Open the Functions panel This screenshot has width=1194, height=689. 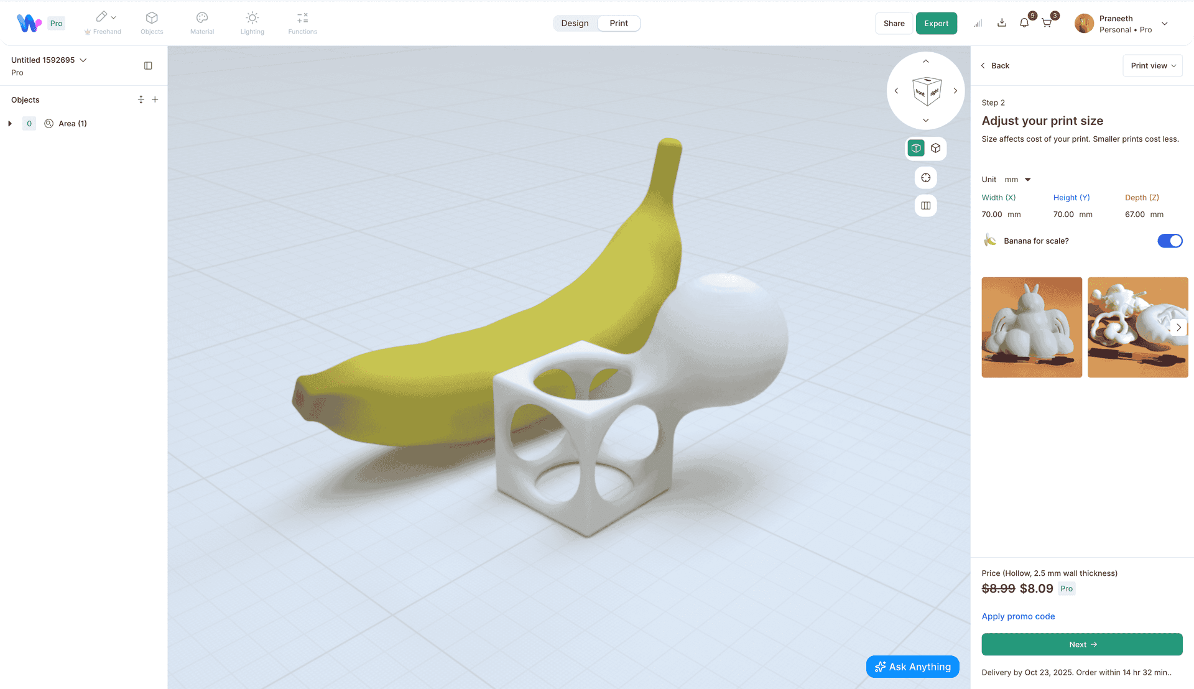pos(302,23)
